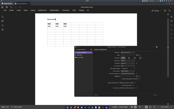Viewport: 174px width, 109px height.
Task: Toggle Spell checking icon in status bar
Action: 135,107
